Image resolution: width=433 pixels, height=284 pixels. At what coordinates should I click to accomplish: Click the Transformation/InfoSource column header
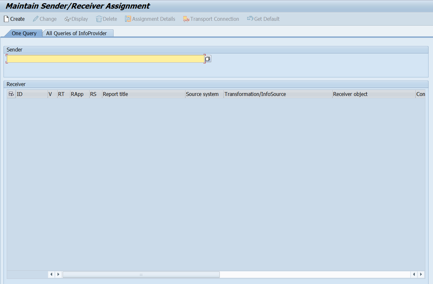tap(278, 94)
